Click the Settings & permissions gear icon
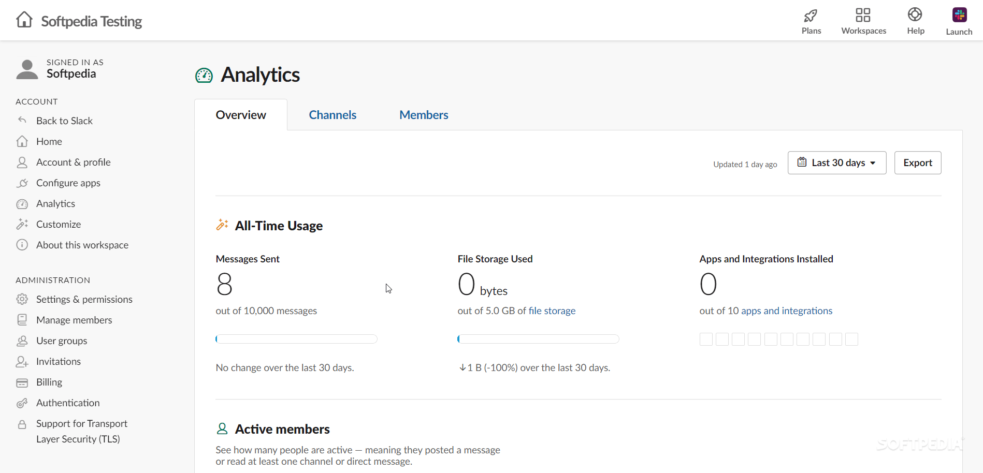 tap(22, 299)
